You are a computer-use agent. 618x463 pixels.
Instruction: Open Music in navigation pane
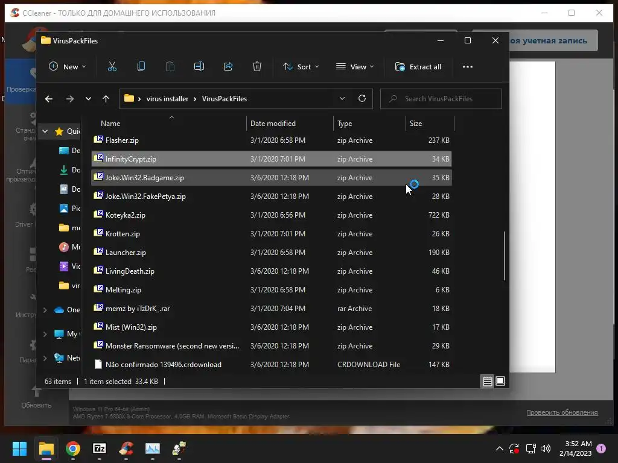point(70,247)
